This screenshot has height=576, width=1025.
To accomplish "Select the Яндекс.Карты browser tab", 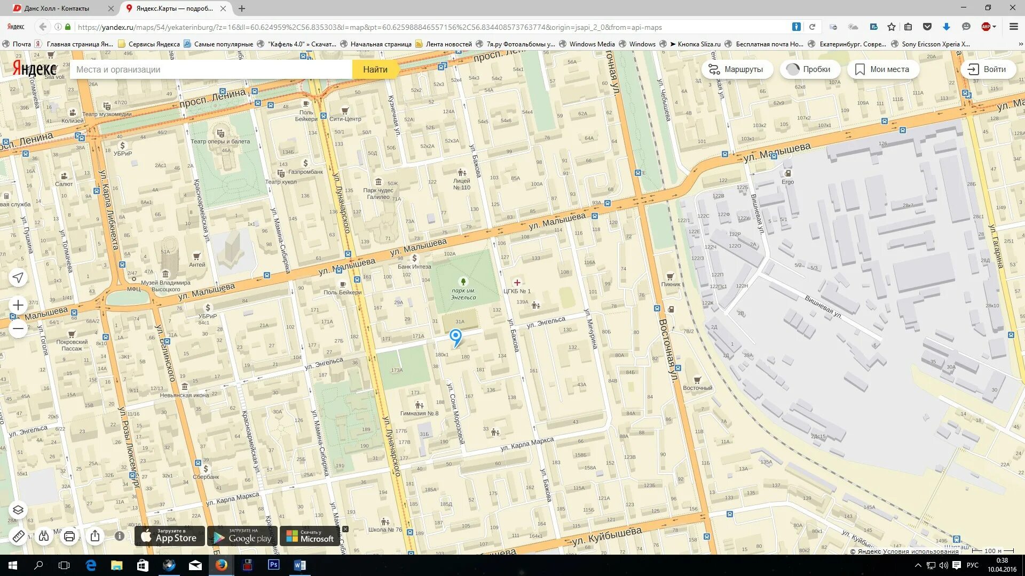I will click(174, 9).
